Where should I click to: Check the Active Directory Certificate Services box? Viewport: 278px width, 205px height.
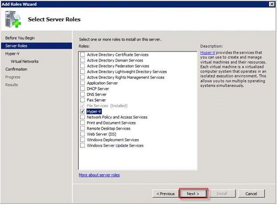[82, 54]
